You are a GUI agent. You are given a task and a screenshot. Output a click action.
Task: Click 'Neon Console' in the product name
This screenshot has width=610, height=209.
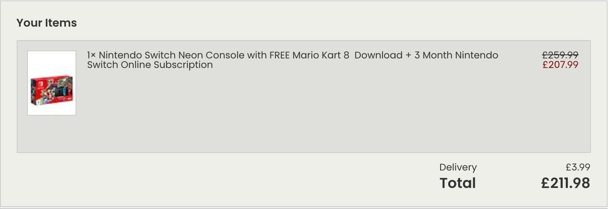(211, 55)
